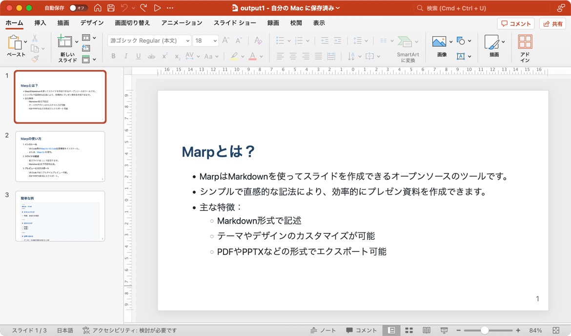Open comments with the コメント button
This screenshot has width=571, height=336.
tap(515, 23)
